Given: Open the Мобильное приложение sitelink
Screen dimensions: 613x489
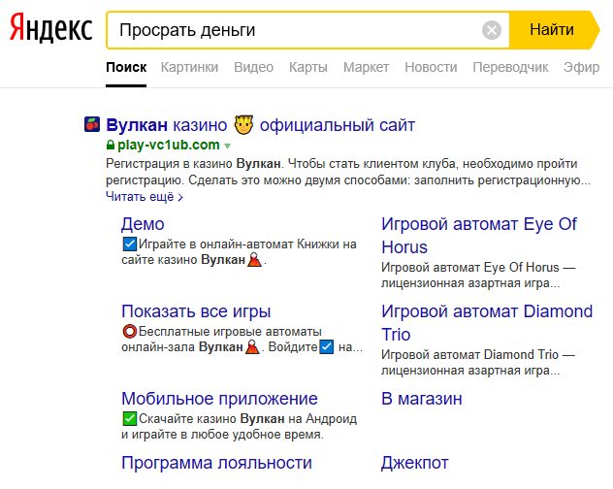Looking at the screenshot, I should point(219,399).
